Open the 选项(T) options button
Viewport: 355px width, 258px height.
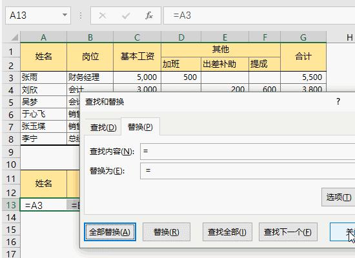click(338, 197)
